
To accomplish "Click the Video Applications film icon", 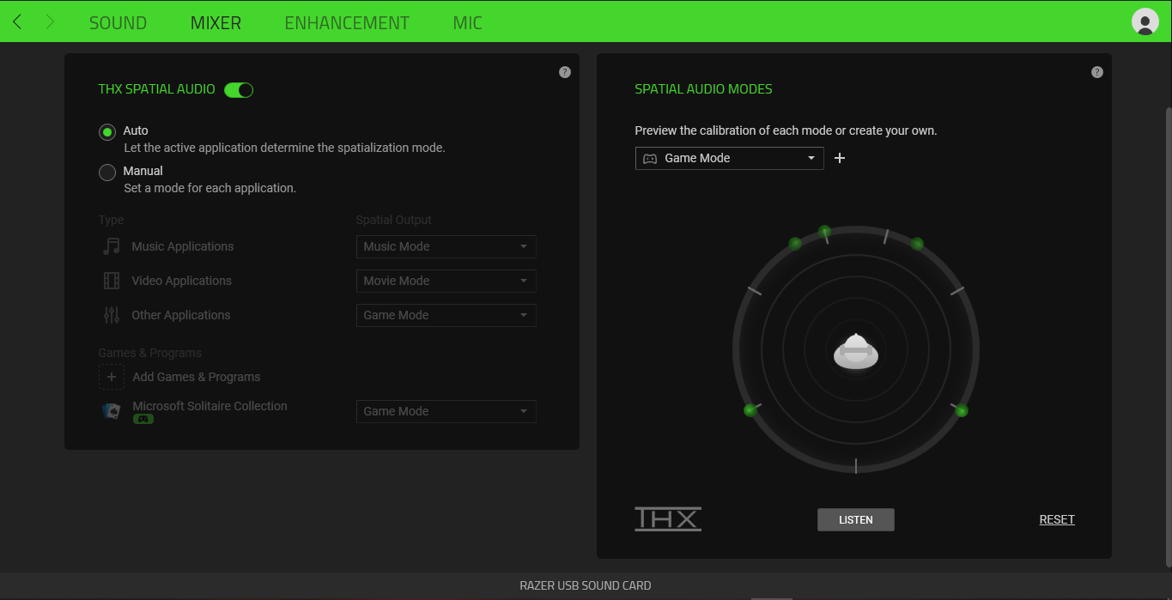I will (x=112, y=281).
